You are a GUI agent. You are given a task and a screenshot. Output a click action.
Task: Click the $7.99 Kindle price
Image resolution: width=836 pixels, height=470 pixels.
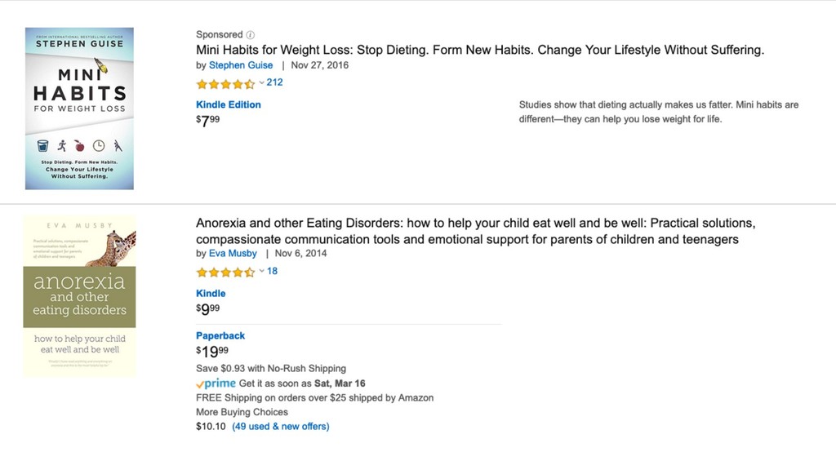point(208,121)
